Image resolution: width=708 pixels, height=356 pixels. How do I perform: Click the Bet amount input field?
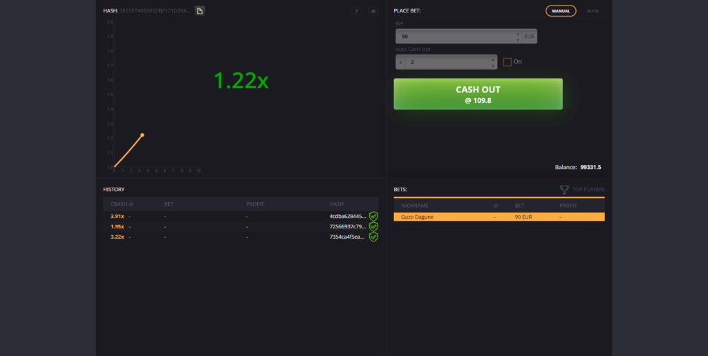(456, 37)
